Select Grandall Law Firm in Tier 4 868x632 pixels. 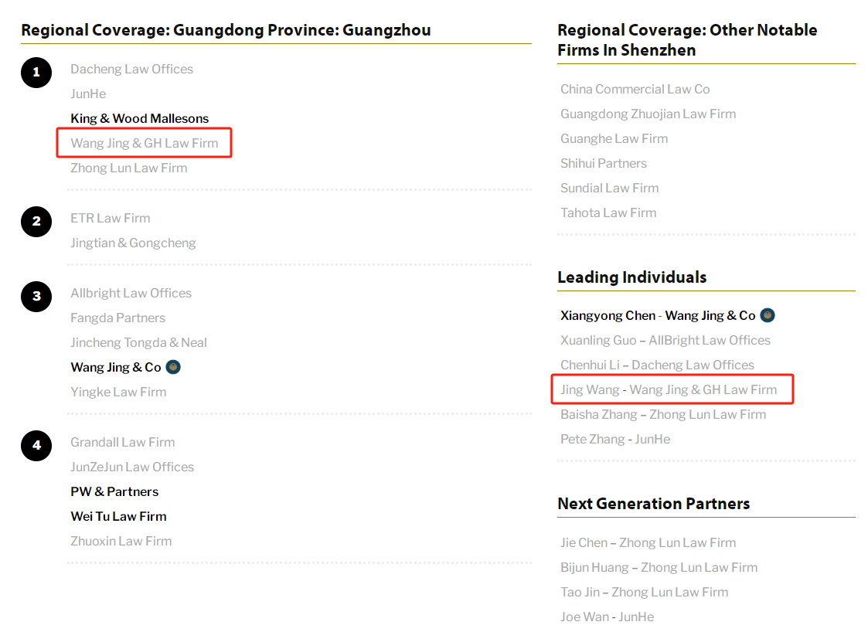click(x=123, y=442)
